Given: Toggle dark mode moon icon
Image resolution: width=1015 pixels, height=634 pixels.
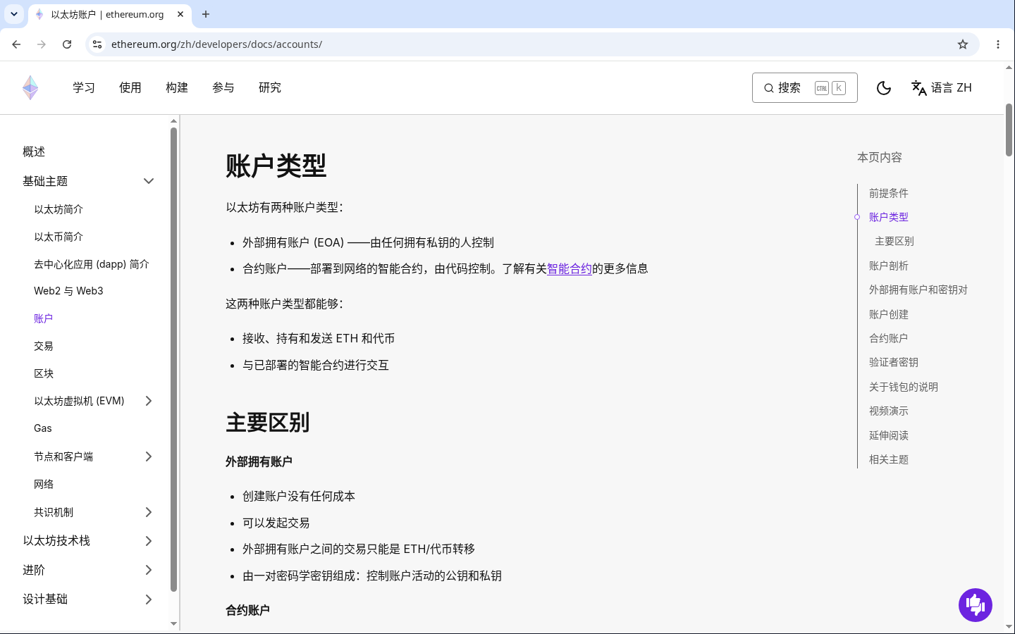Looking at the screenshot, I should click(884, 88).
